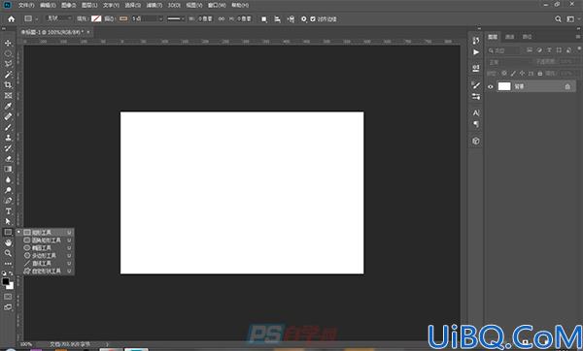Open the screen mode options

point(8,307)
